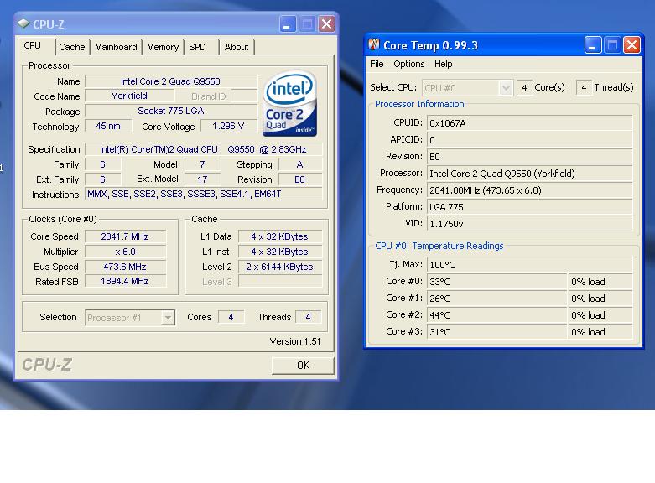The height and width of the screenshot is (483, 655).
Task: Click the Core Speed value 2841.7 MHz
Action: tap(125, 236)
